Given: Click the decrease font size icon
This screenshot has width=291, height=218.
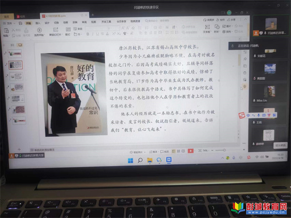Looking at the screenshot, I should 128,29.
